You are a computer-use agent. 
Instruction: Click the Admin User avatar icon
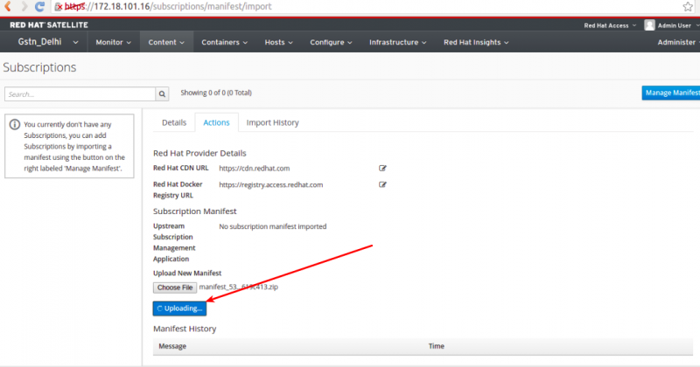pyautogui.click(x=649, y=25)
